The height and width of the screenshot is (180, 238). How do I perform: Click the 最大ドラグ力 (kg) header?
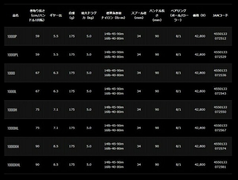(x=89, y=15)
